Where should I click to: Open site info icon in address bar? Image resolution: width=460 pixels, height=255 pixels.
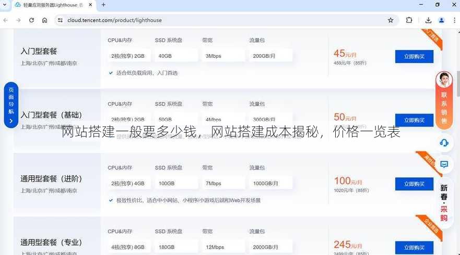tap(60, 20)
